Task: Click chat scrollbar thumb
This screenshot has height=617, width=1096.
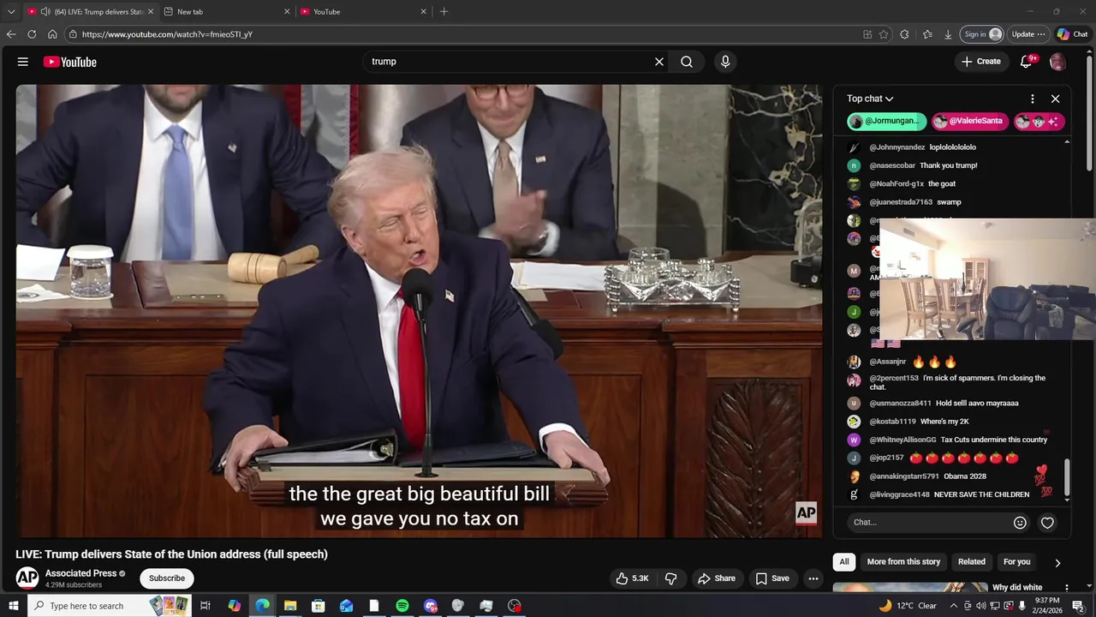Action: coord(1067,476)
